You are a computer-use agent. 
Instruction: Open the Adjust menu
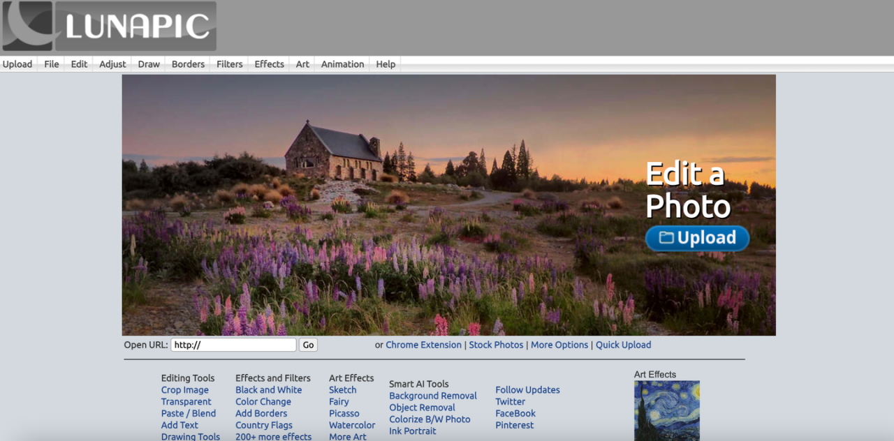click(112, 64)
